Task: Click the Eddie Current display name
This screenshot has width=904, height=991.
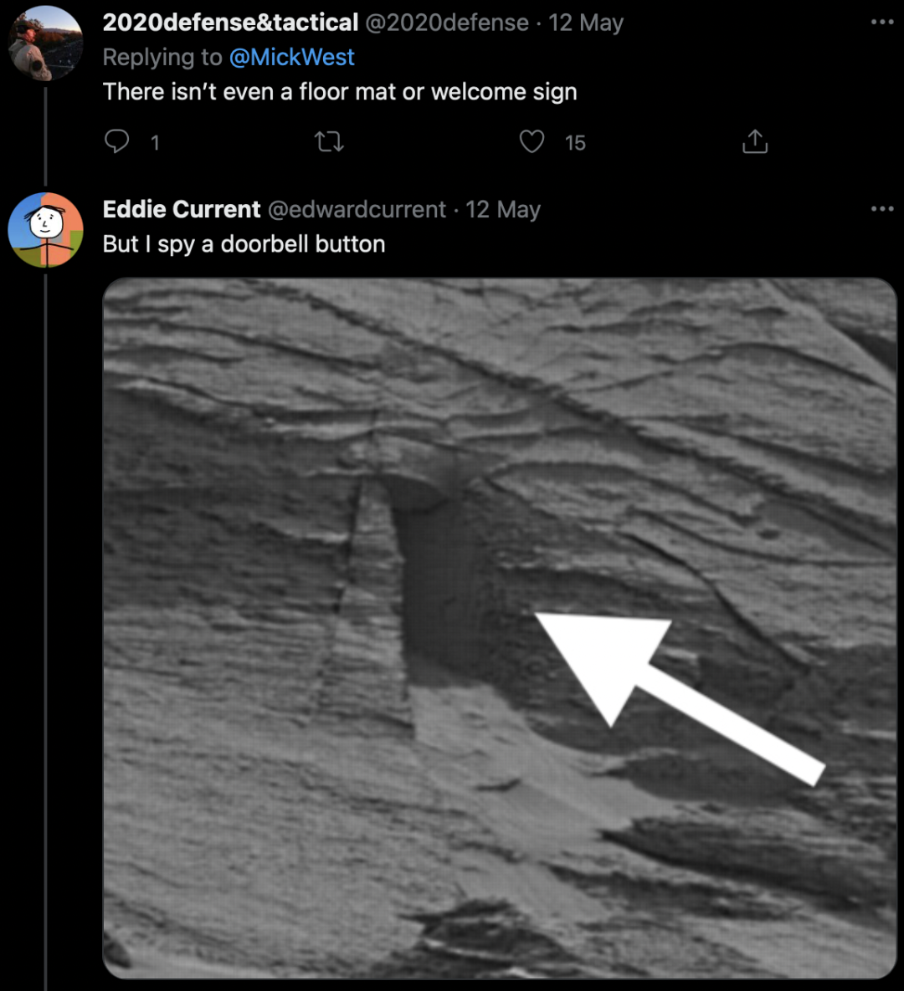Action: click(182, 209)
